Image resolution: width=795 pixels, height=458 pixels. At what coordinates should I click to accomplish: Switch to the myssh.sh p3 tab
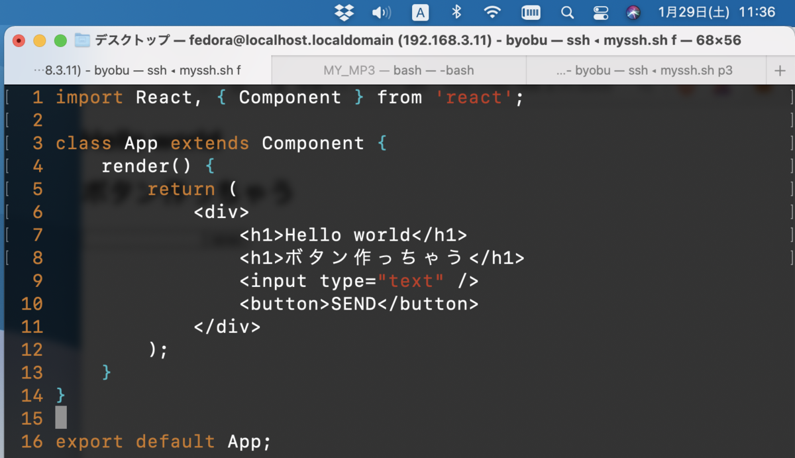[645, 70]
